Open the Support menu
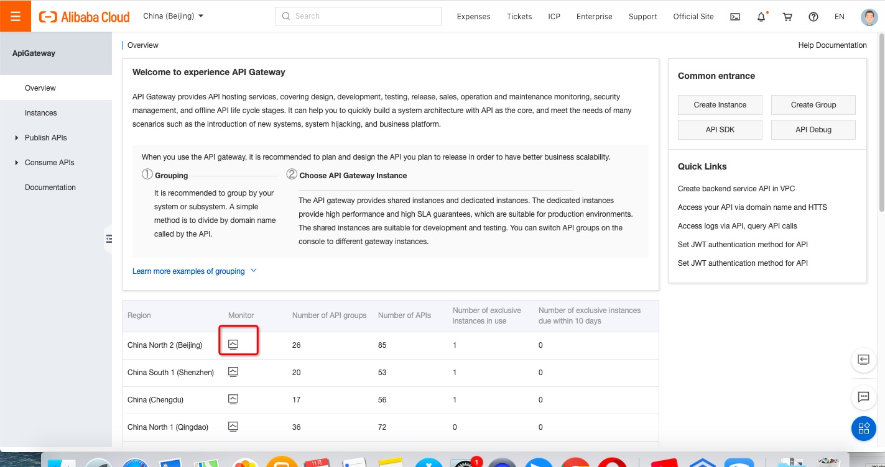 [642, 17]
